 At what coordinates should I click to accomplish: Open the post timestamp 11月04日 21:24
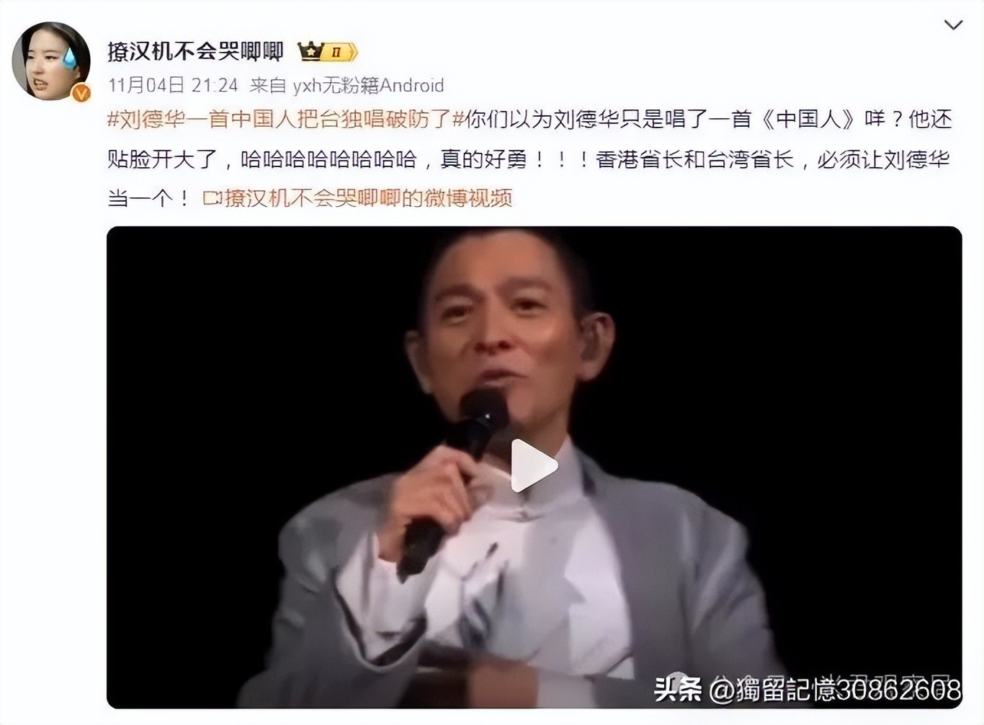173,85
